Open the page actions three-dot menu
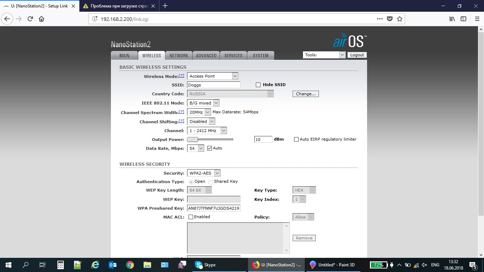The height and width of the screenshot is (272, 484). (379, 19)
